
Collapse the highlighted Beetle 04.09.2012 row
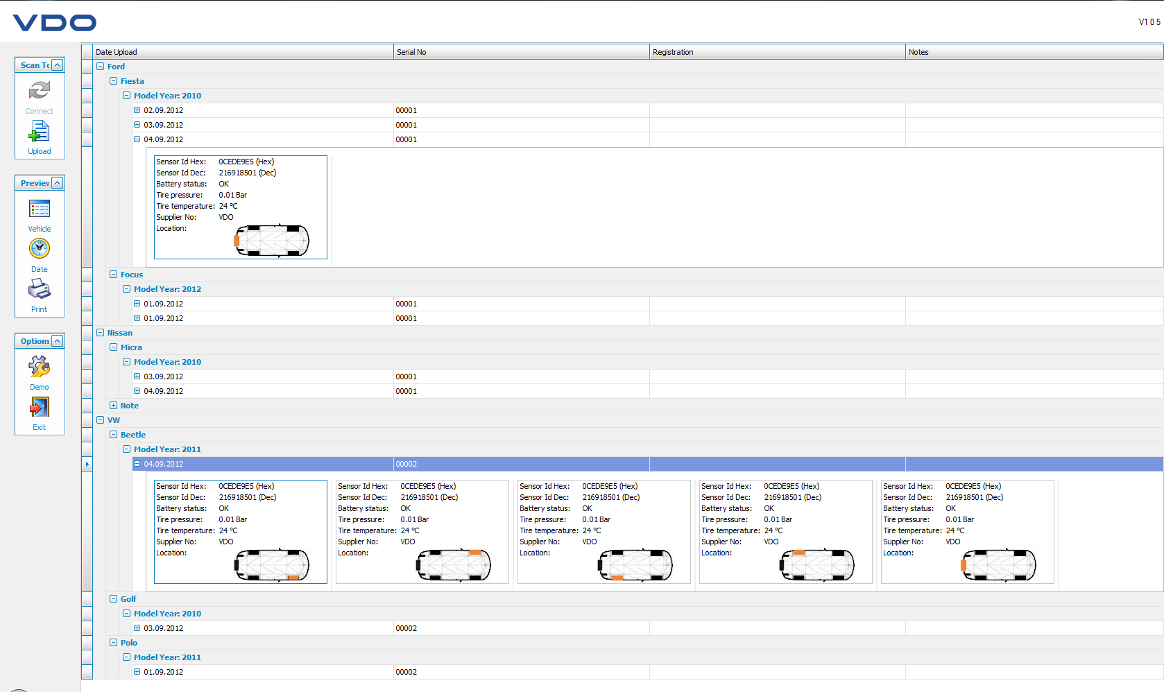click(137, 464)
